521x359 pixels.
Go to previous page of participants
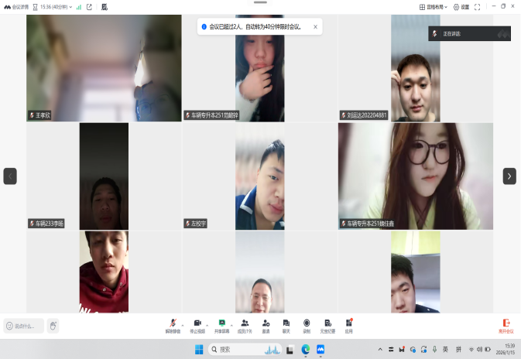coord(10,176)
